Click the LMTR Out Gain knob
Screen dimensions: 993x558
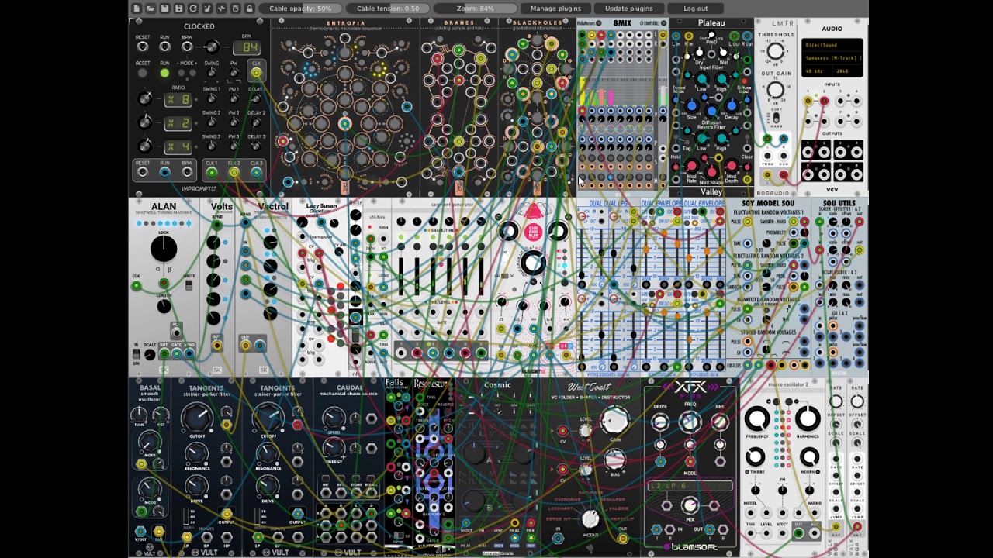click(x=775, y=90)
